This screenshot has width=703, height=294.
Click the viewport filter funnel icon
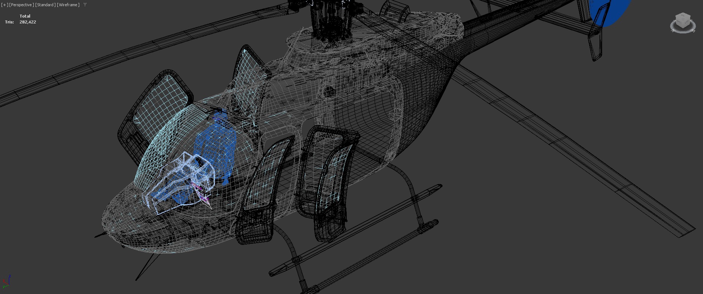point(85,5)
